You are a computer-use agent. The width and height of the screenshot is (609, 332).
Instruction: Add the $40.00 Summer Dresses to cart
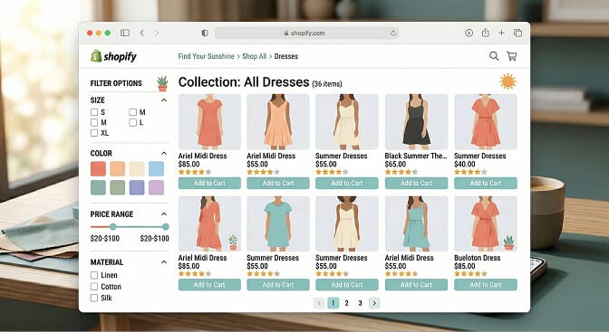tap(486, 183)
